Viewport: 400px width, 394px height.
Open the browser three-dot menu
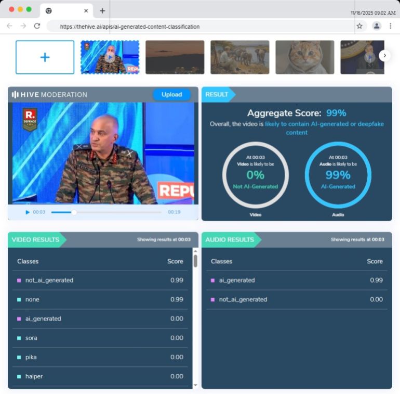pyautogui.click(x=390, y=26)
